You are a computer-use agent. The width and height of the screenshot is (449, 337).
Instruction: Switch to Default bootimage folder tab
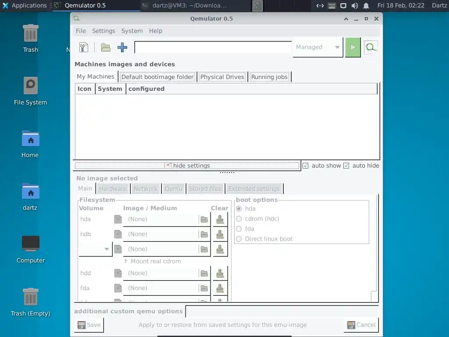click(157, 77)
